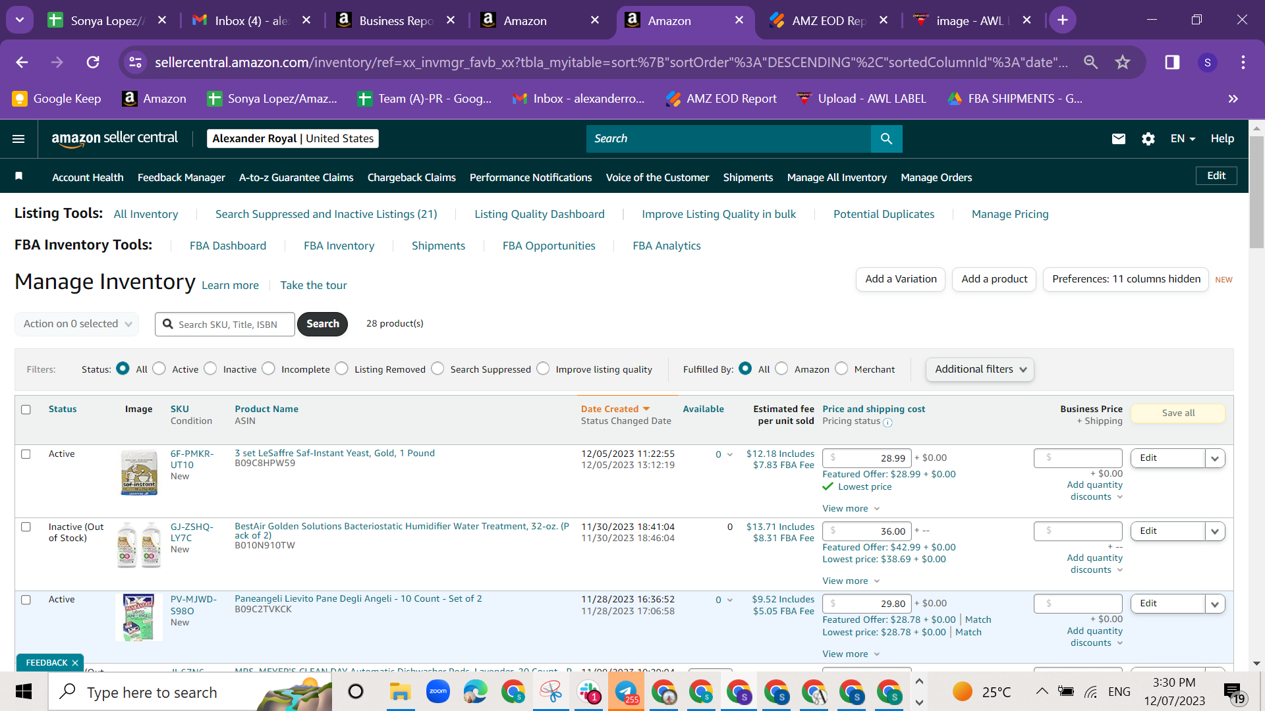The height and width of the screenshot is (711, 1265).
Task: Select the Active status filter
Action: (x=159, y=369)
